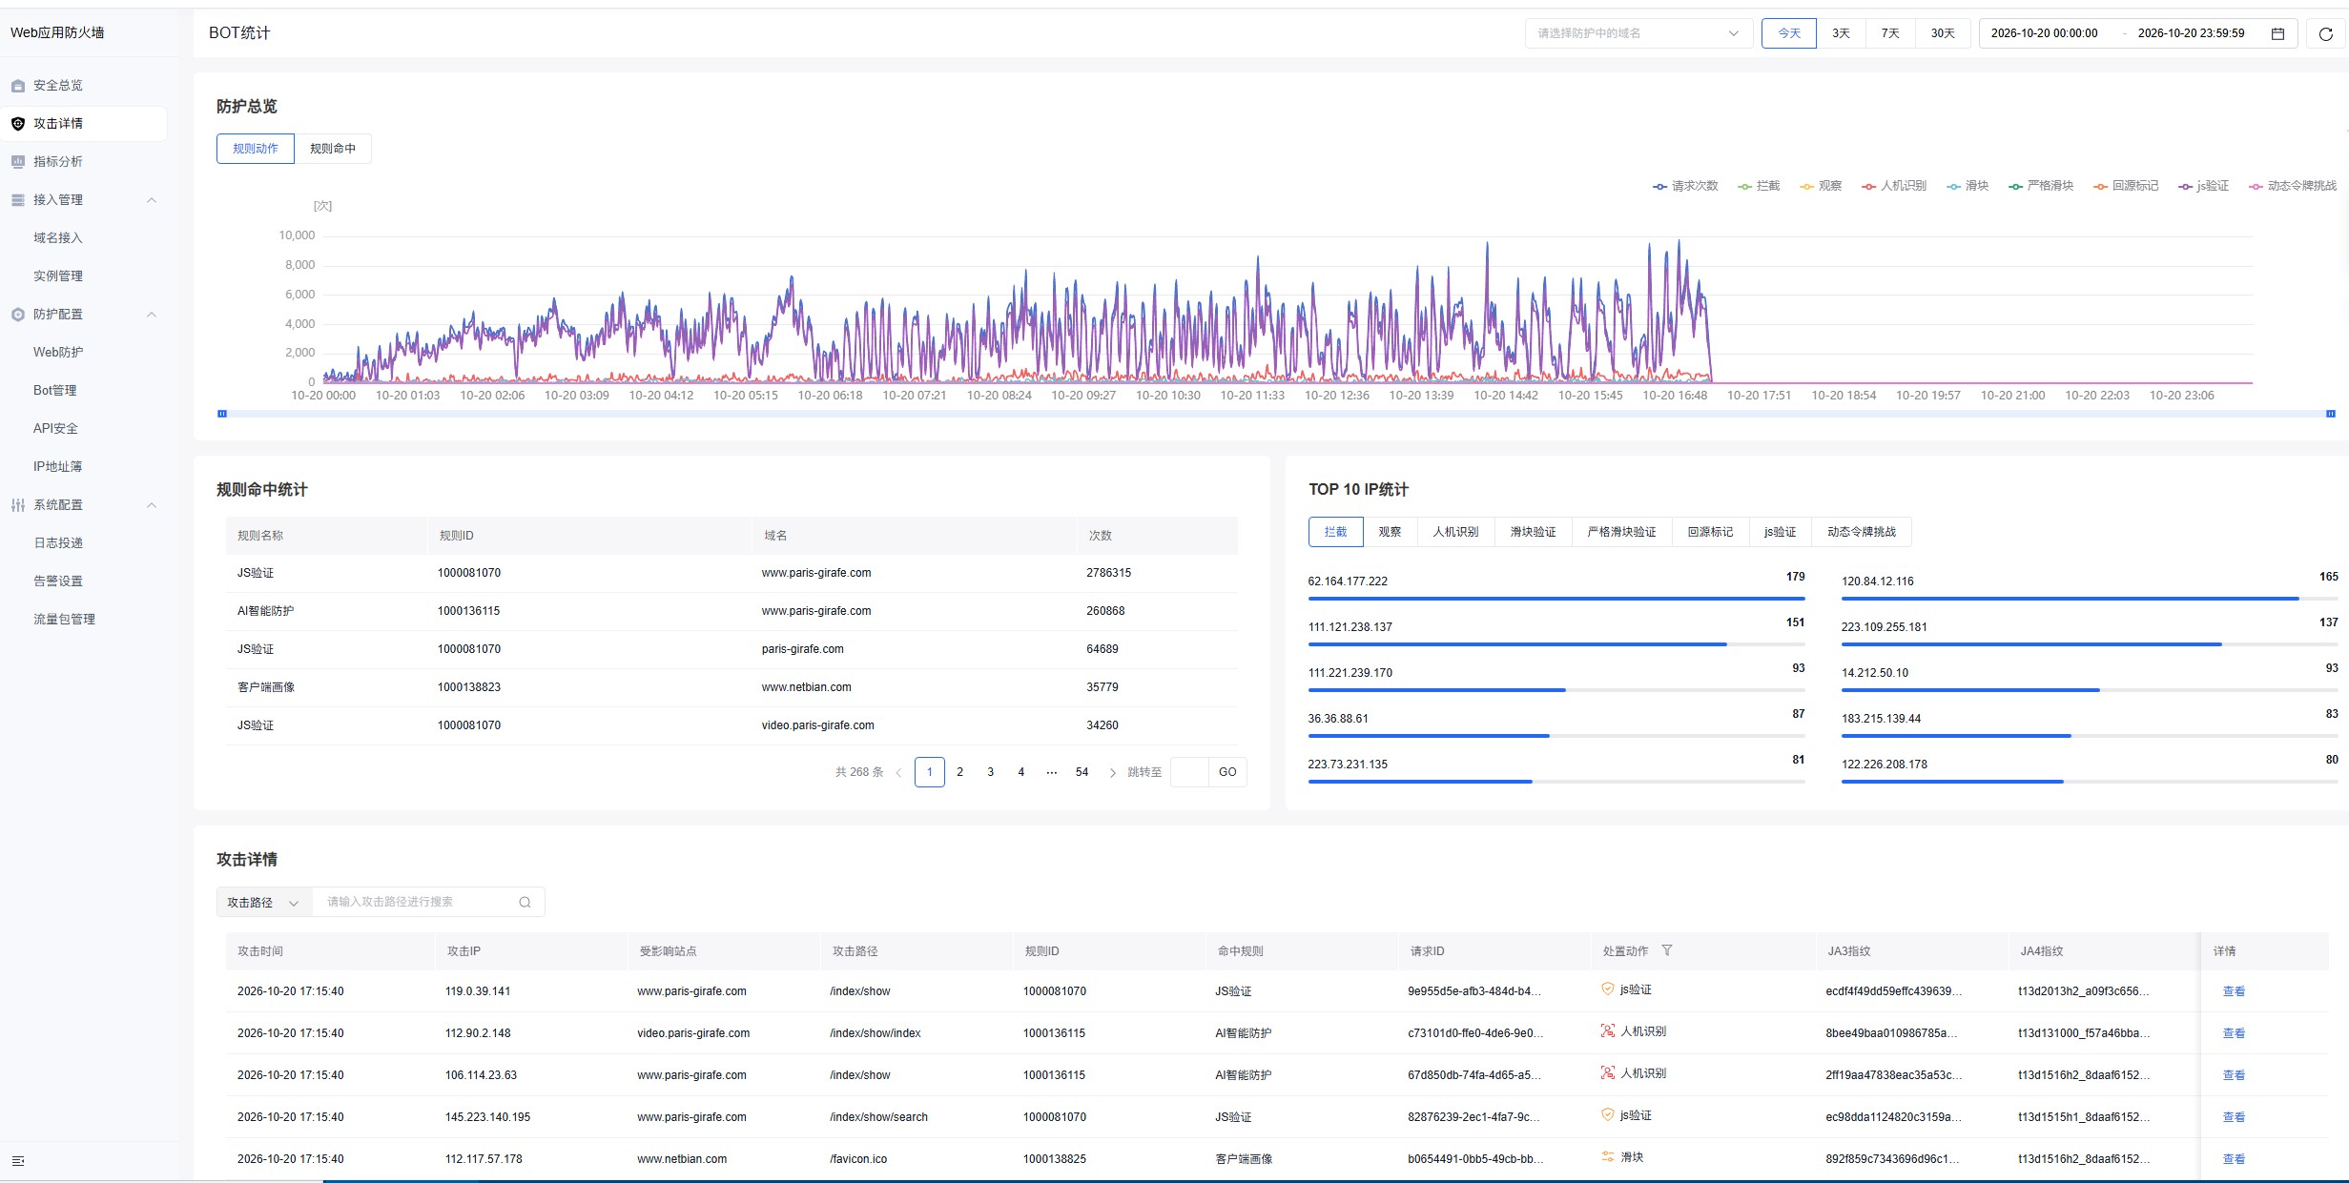Open the 攻击路径 search type dropdown

tap(264, 902)
